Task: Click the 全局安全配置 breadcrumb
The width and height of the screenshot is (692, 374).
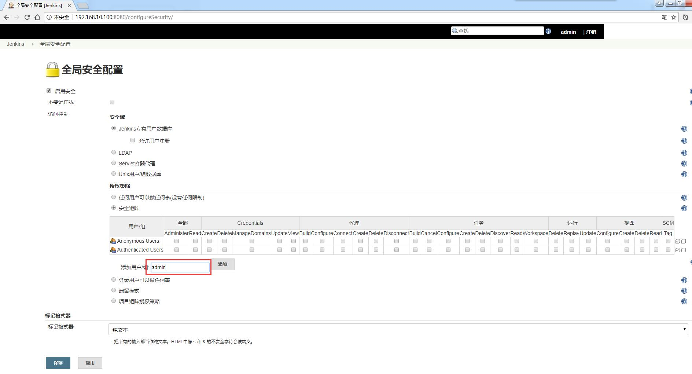Action: point(55,44)
